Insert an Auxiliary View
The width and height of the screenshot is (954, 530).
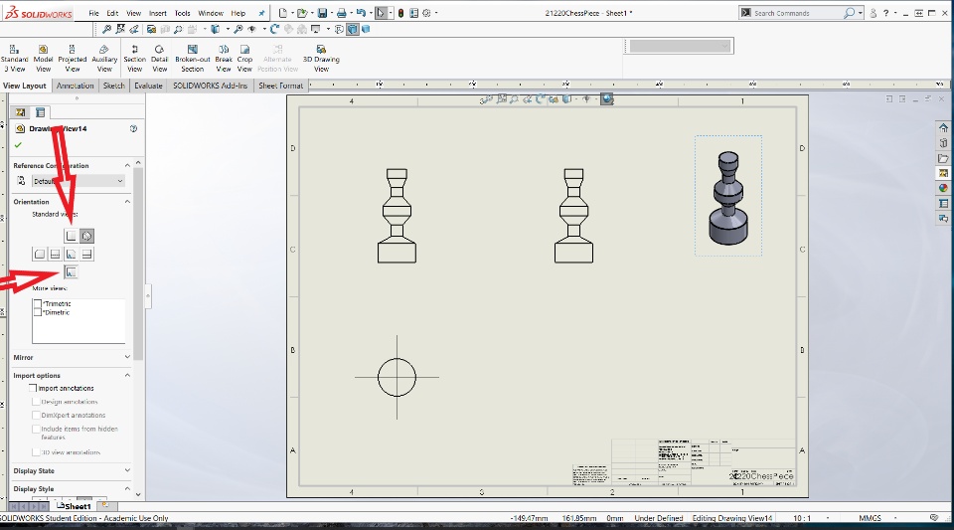tap(104, 58)
